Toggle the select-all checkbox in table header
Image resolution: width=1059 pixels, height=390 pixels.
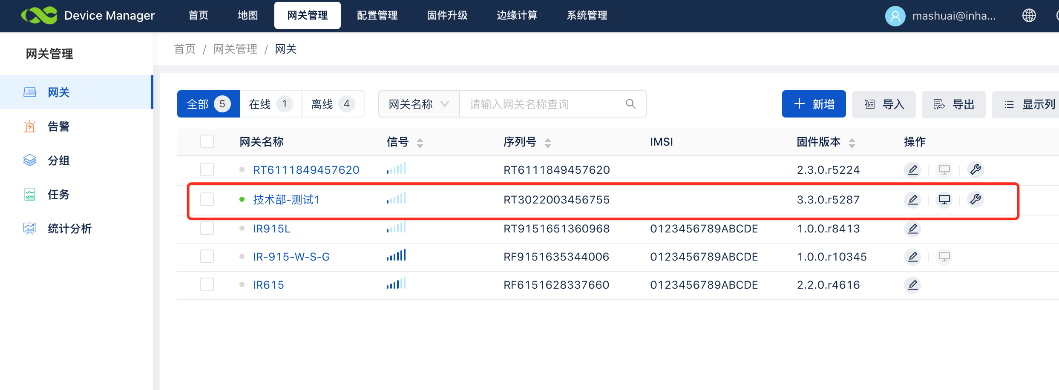pyautogui.click(x=207, y=141)
